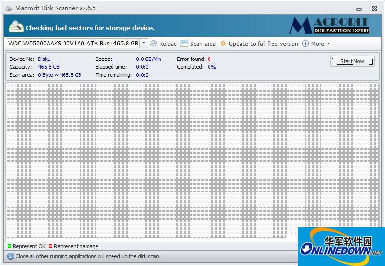Click the 'Represent OK' legend text
Image resolution: width=385 pixels, height=266 pixels.
click(x=29, y=246)
